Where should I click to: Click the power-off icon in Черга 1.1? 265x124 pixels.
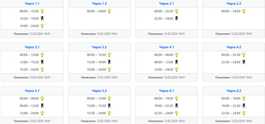click(42, 18)
